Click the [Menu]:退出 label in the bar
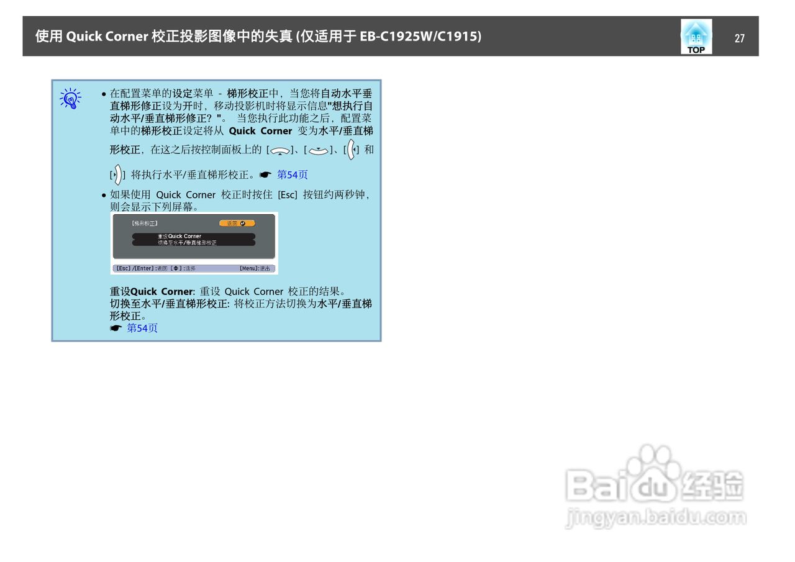This screenshot has height=562, width=795. (x=255, y=268)
